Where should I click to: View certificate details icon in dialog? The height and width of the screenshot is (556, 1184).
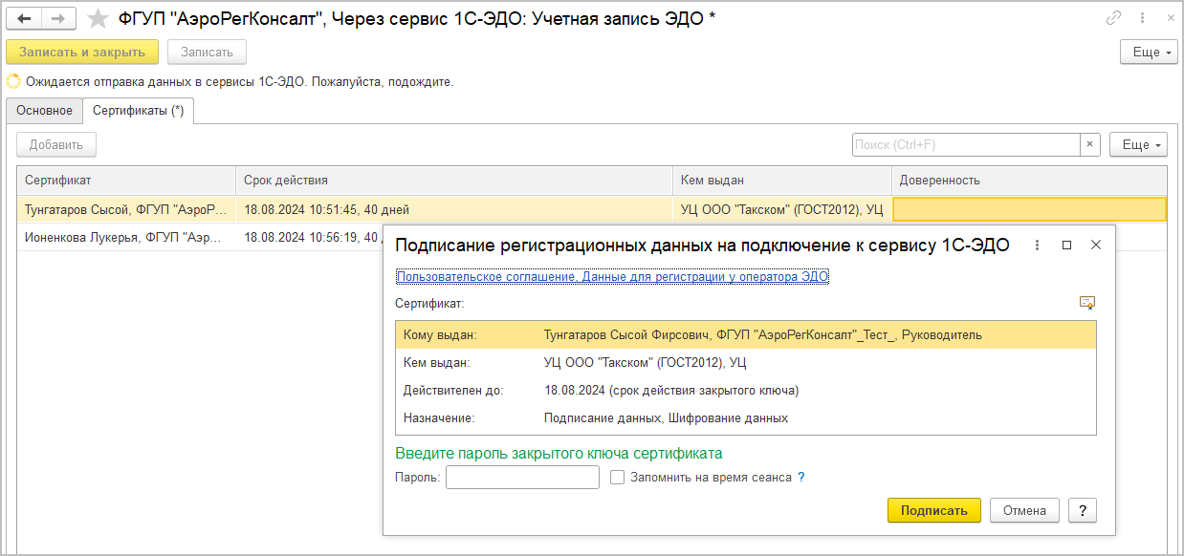(1086, 303)
